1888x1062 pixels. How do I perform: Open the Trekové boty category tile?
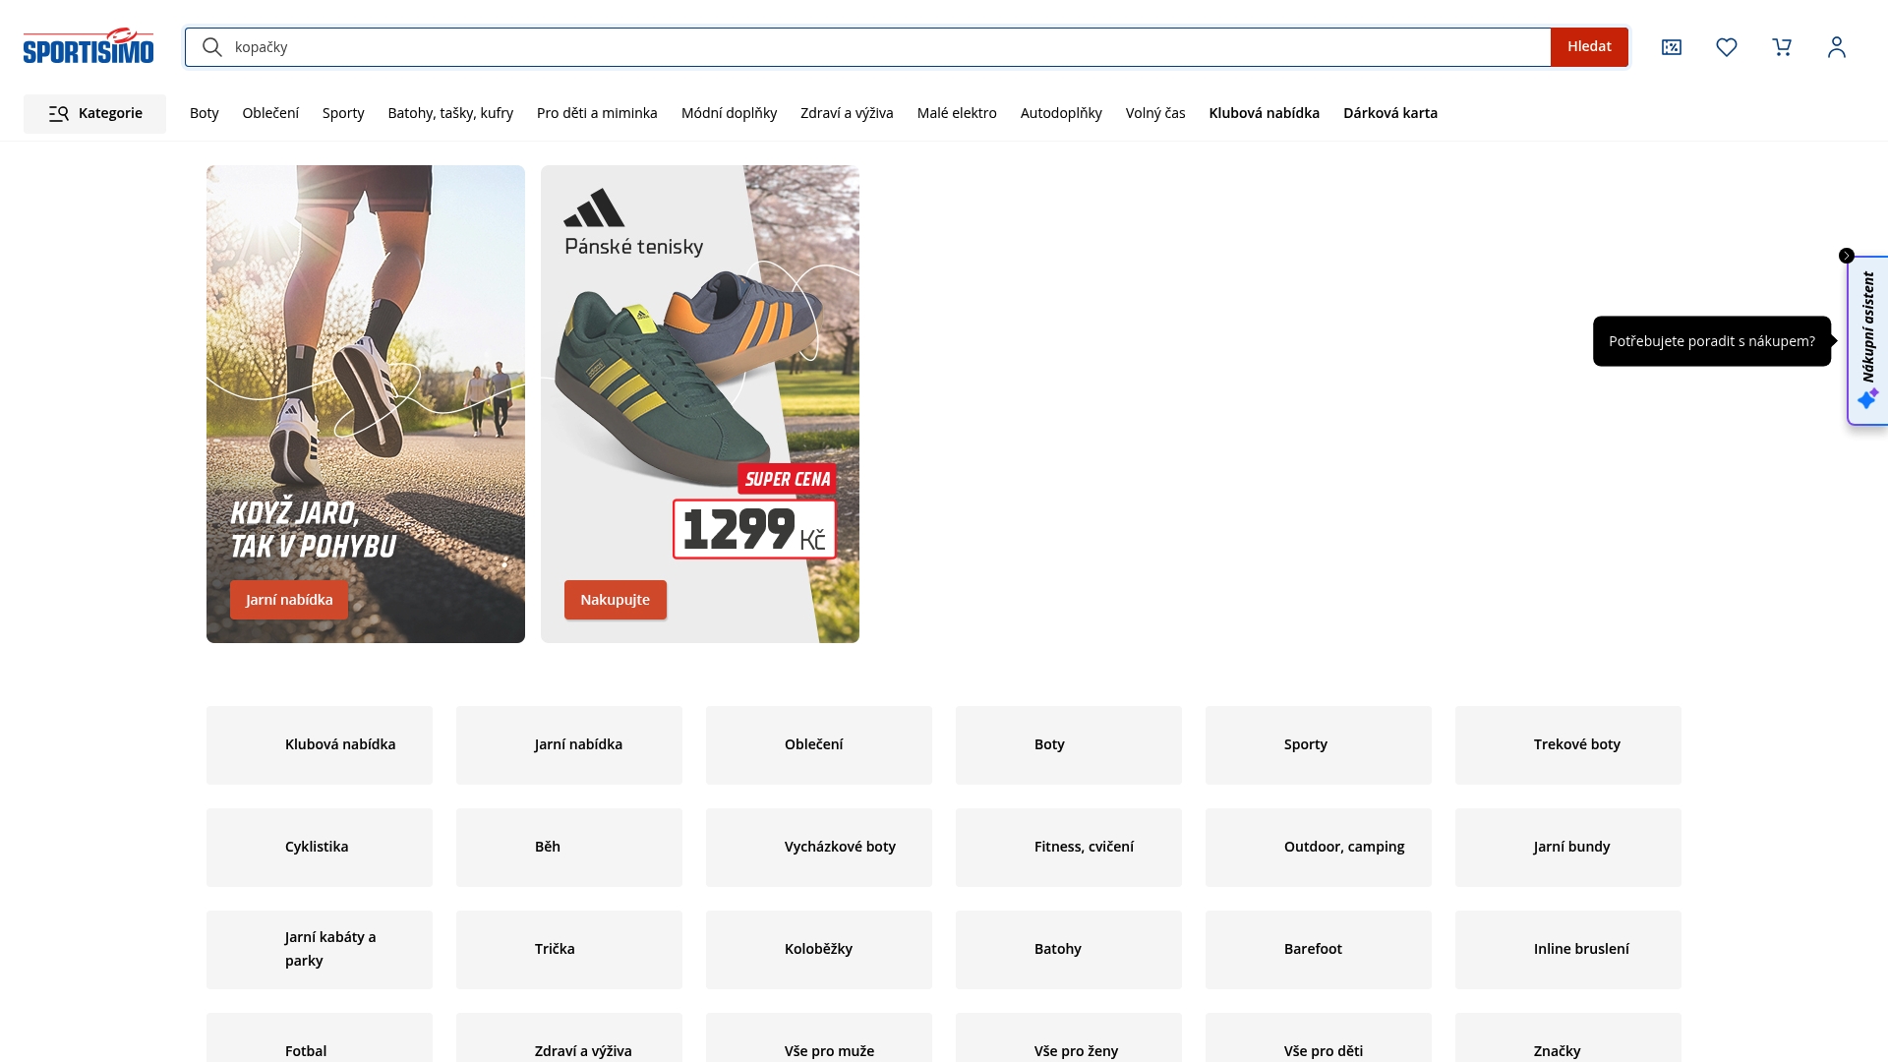click(x=1567, y=744)
